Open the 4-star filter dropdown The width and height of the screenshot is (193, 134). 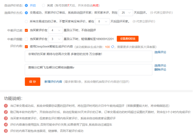pos(55,30)
